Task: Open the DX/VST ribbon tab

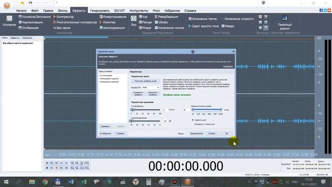Action: [x=119, y=10]
